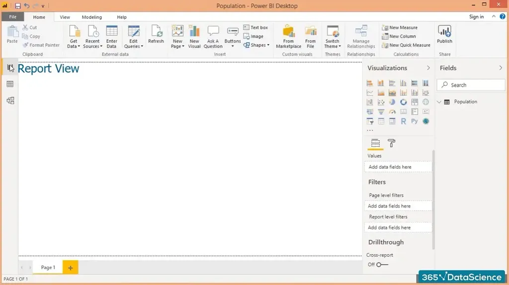
Task: Open the Modeling ribbon tab
Action: 91,17
